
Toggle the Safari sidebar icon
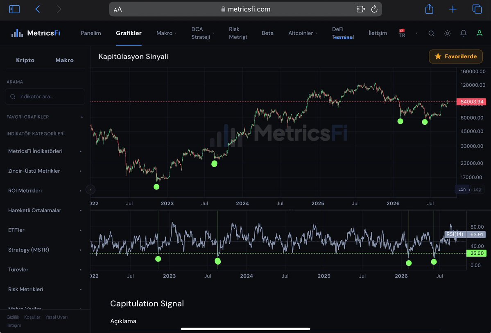coord(14,9)
